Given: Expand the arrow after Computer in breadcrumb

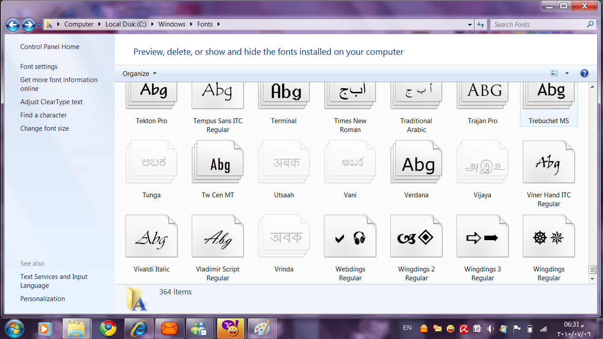Looking at the screenshot, I should pos(100,24).
